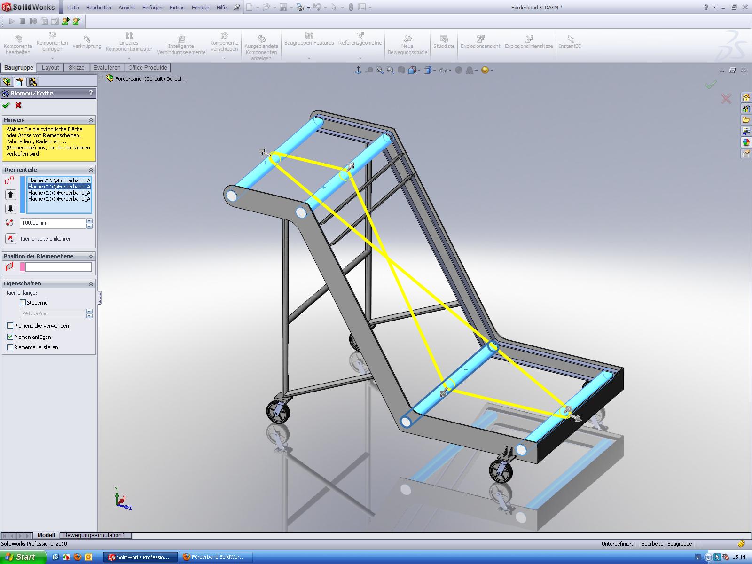Screen dimensions: 752x564
Task: Open SolidWorks Resources home pane
Action: tap(746, 98)
